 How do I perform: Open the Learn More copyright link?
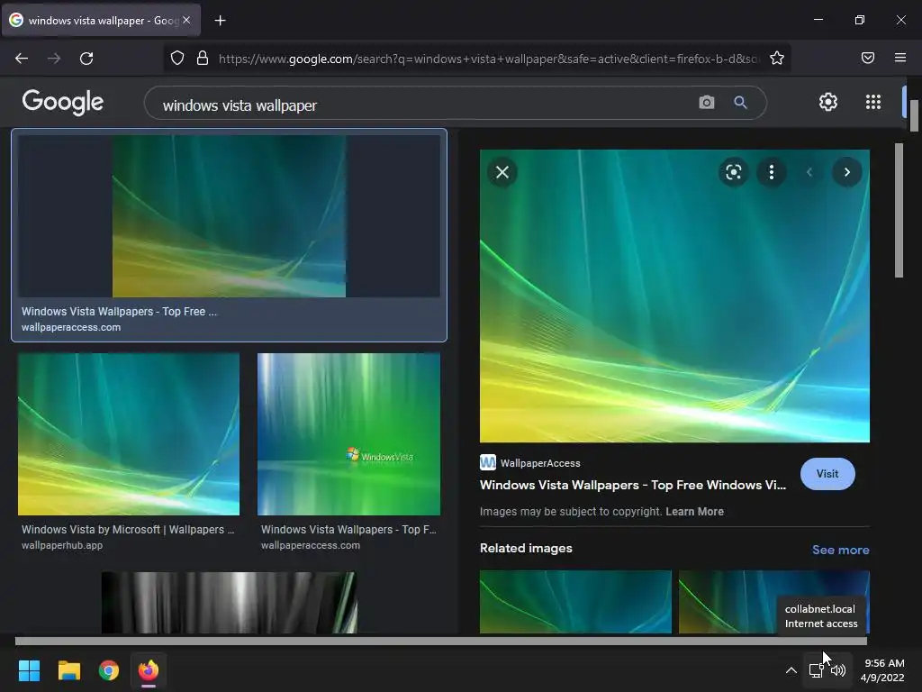click(694, 512)
